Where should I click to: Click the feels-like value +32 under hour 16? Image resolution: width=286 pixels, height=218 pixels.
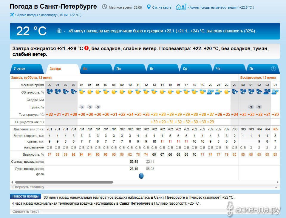(x=178, y=122)
